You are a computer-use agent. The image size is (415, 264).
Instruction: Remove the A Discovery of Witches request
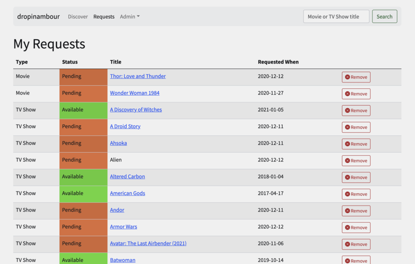(356, 110)
